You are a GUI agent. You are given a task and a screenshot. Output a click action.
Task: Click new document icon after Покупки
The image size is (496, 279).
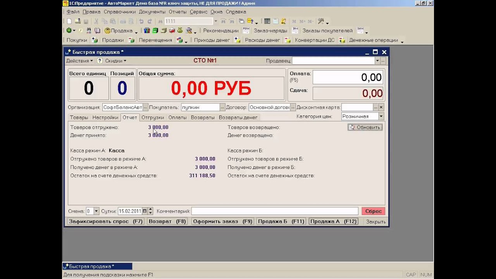click(95, 40)
